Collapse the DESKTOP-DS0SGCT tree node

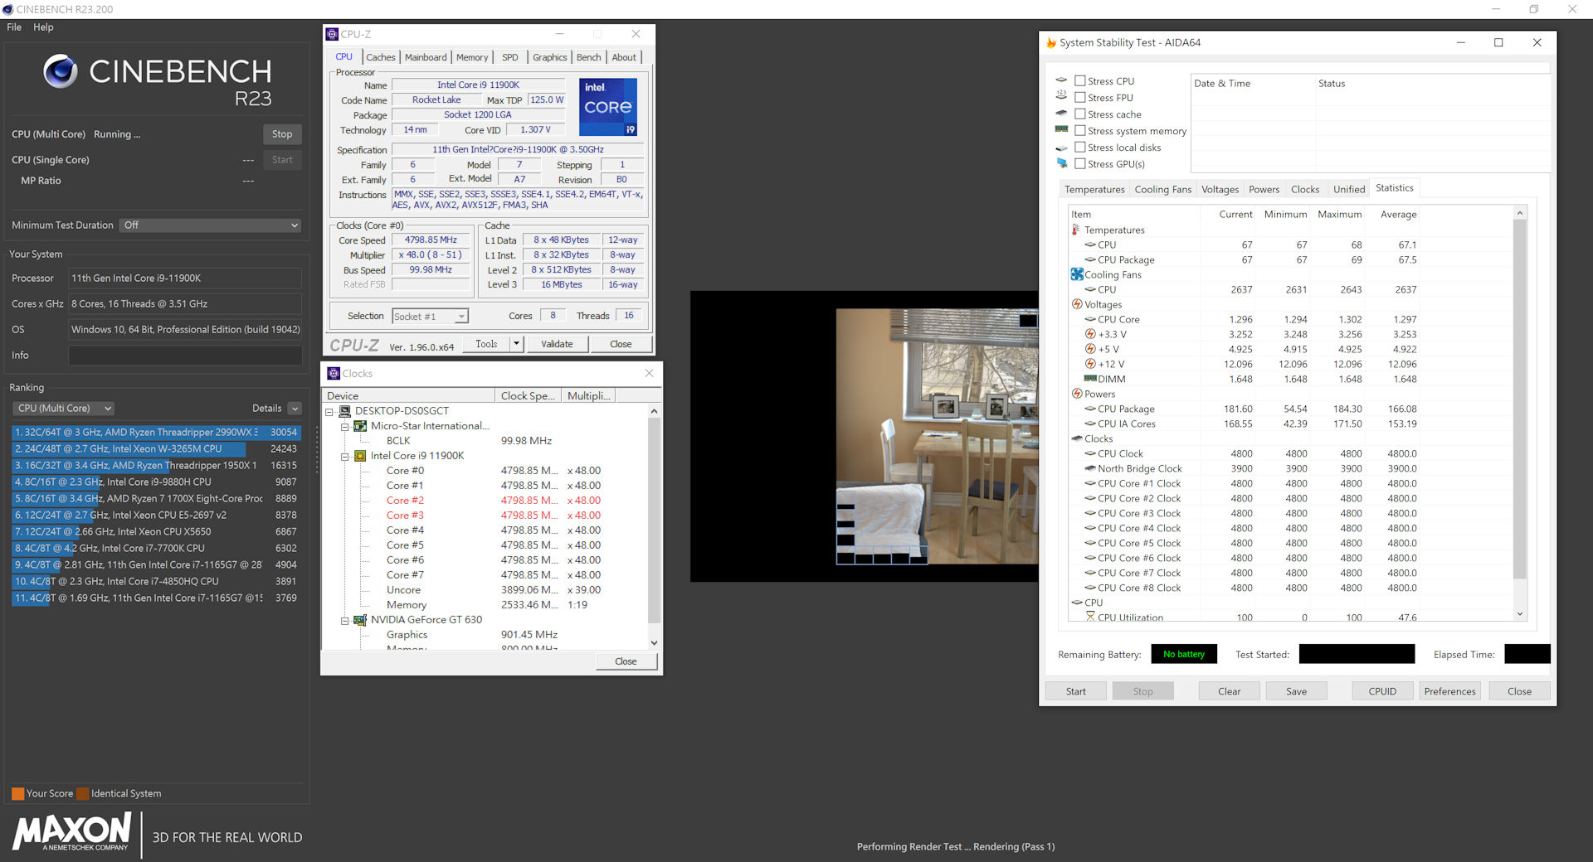point(329,411)
